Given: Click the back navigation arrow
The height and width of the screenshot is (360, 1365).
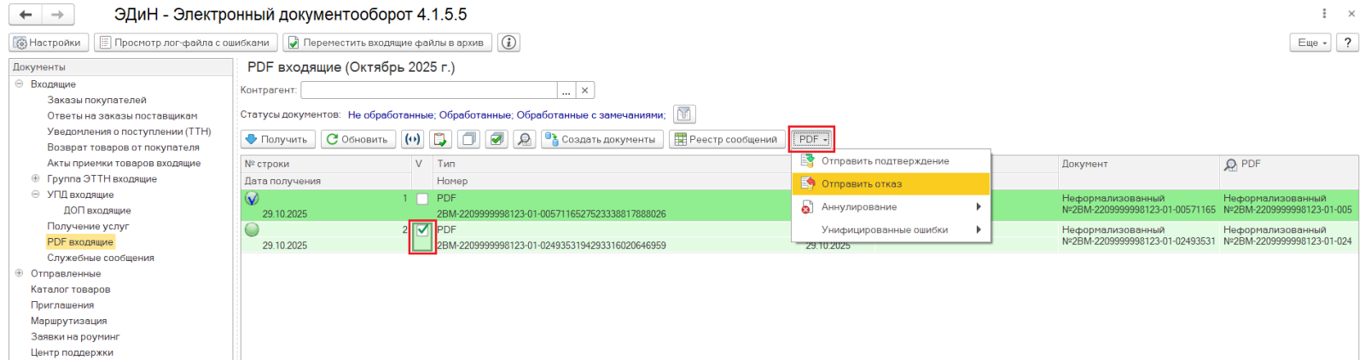Looking at the screenshot, I should (x=26, y=15).
